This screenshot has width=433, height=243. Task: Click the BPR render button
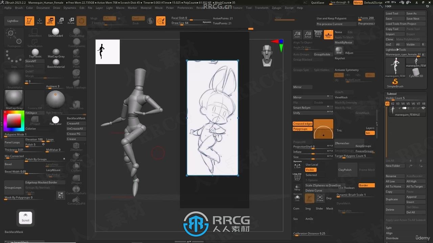pyautogui.click(x=339, y=50)
